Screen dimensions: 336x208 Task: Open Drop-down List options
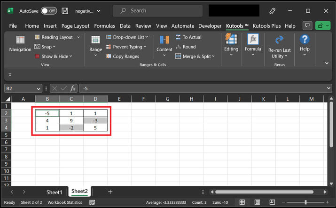(x=127, y=37)
